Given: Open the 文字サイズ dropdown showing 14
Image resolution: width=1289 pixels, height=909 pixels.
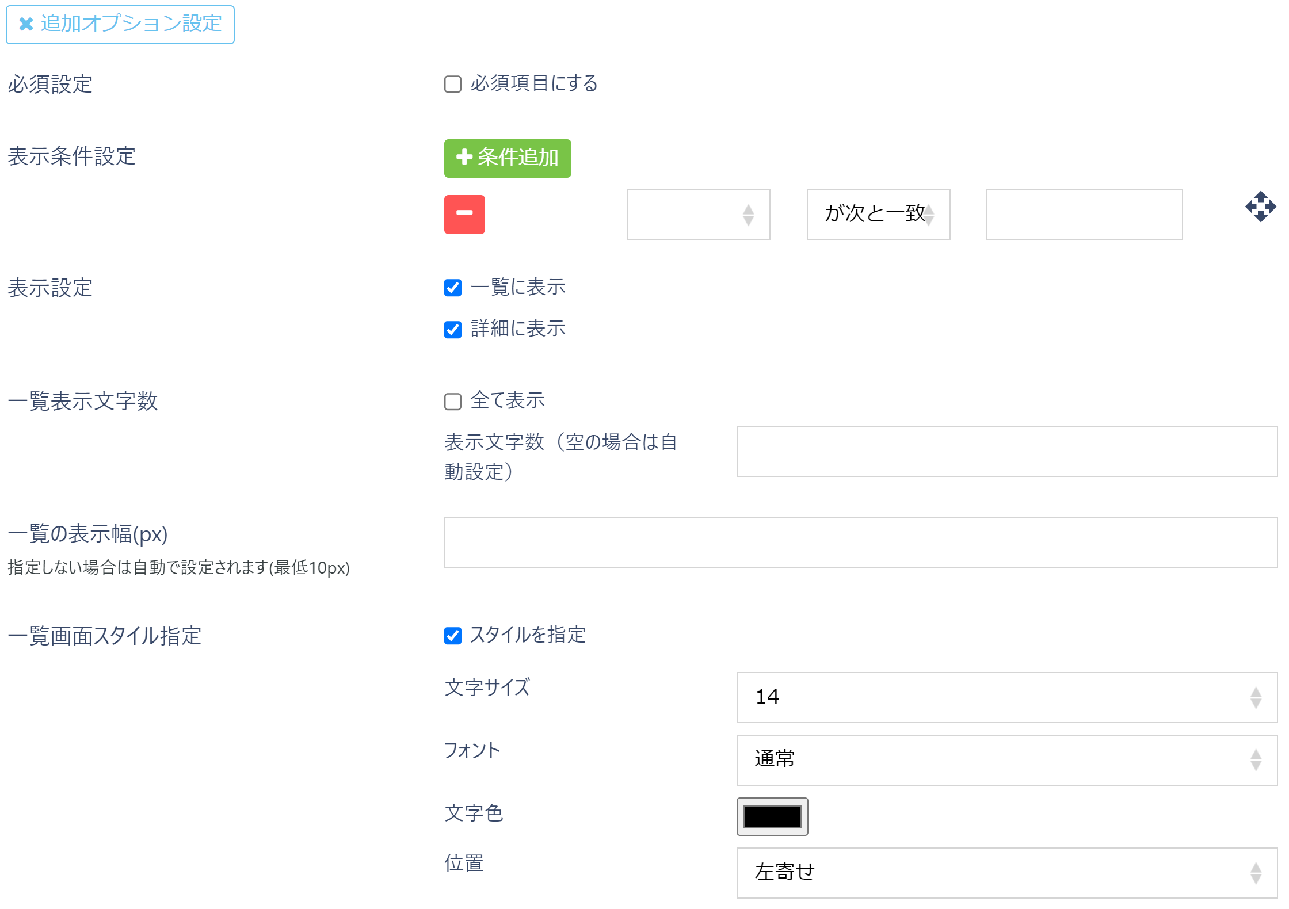Looking at the screenshot, I should [x=1006, y=697].
